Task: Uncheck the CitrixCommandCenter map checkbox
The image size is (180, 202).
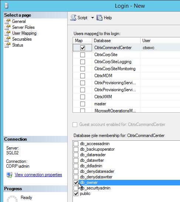Action: (x=82, y=48)
